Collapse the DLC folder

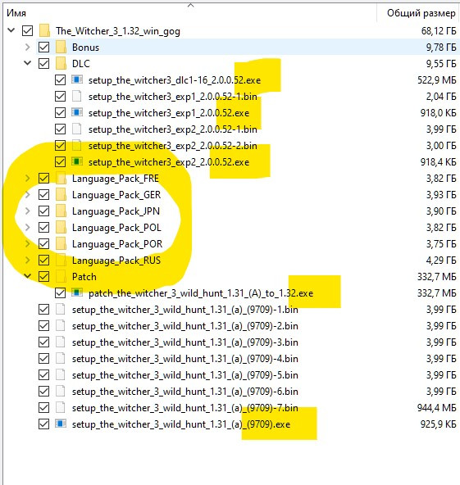pos(28,63)
